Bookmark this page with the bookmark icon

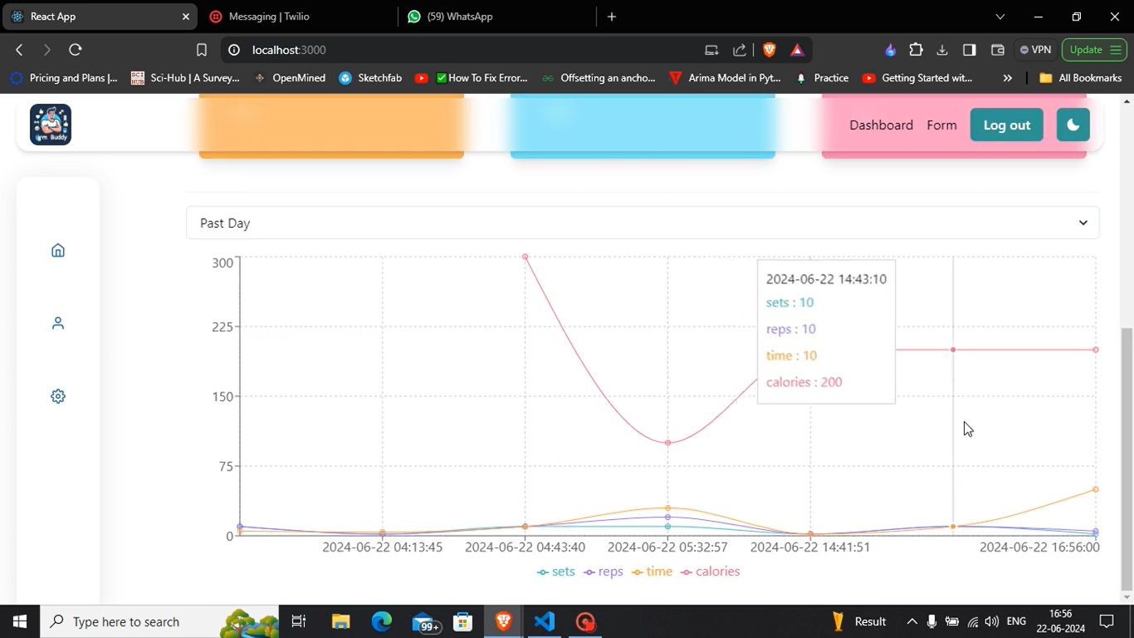pyautogui.click(x=201, y=50)
